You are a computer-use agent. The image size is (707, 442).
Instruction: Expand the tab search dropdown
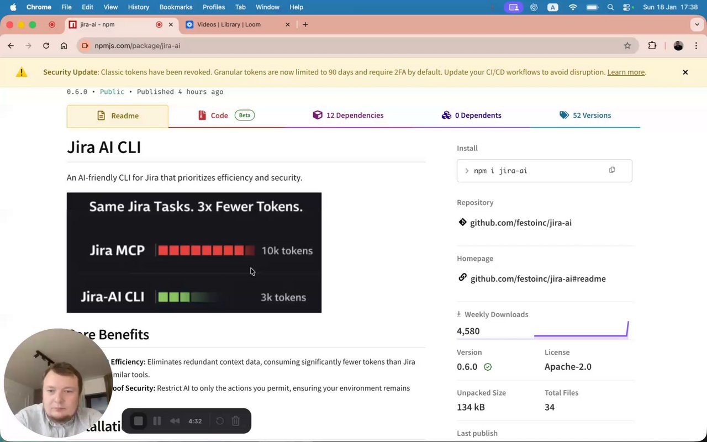tap(697, 24)
